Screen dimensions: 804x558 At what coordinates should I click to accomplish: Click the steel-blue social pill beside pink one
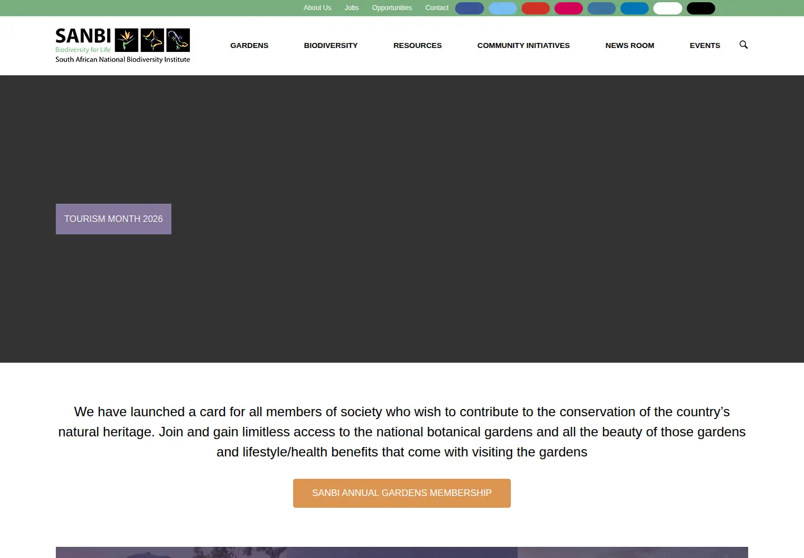601,8
